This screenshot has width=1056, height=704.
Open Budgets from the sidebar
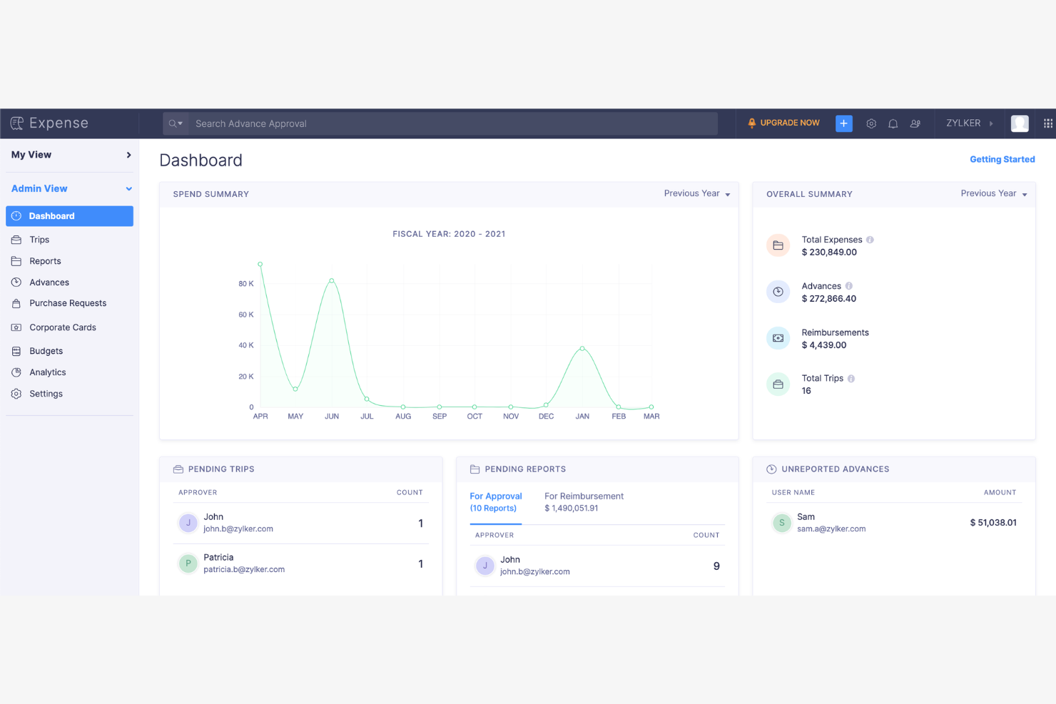(x=46, y=351)
